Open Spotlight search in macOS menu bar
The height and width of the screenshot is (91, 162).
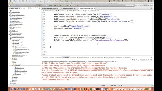click(146, 1)
